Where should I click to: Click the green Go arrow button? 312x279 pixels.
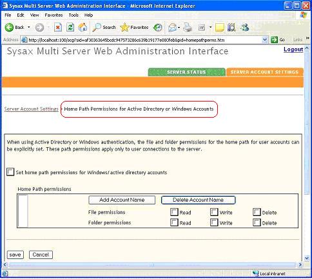(x=274, y=40)
